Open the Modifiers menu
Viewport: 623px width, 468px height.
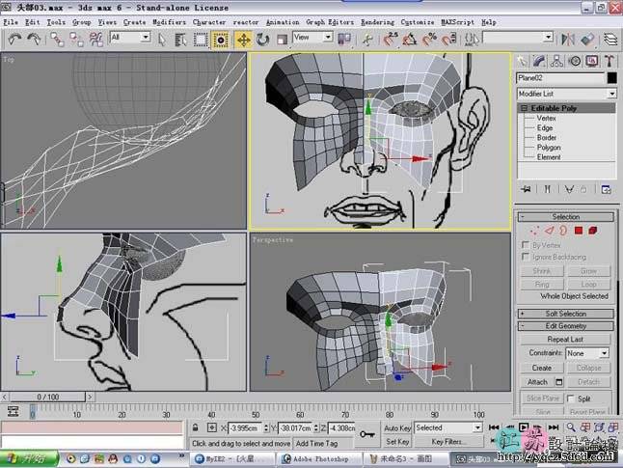(x=169, y=22)
